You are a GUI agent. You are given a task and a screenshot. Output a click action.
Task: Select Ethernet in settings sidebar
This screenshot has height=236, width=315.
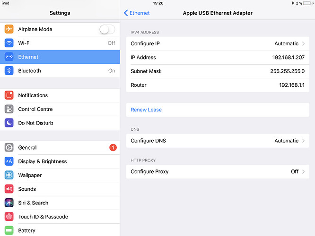click(x=60, y=57)
